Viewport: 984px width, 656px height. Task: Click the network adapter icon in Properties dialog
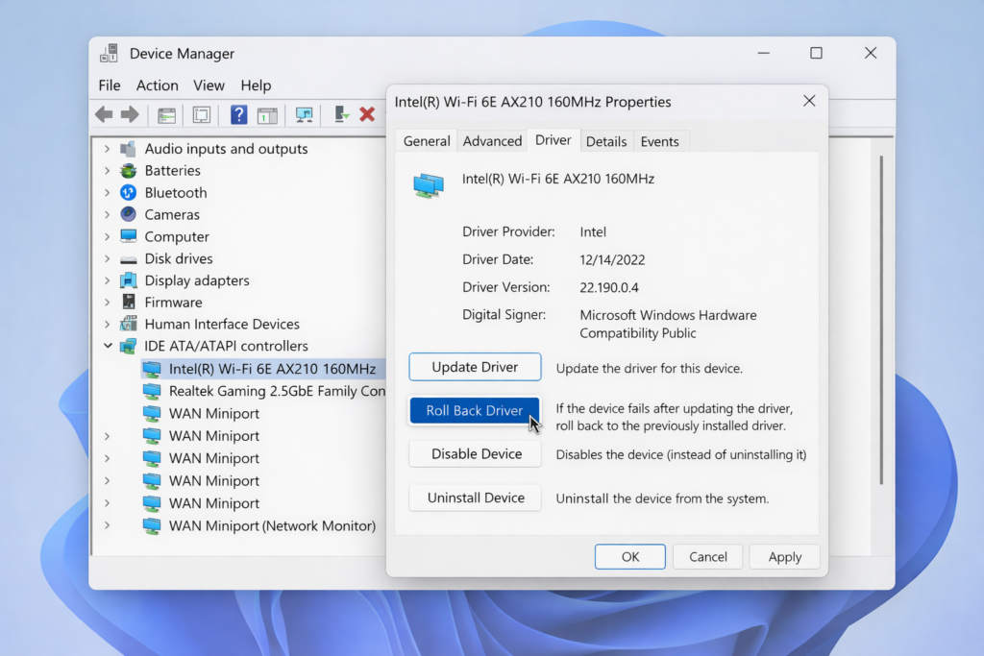(429, 185)
